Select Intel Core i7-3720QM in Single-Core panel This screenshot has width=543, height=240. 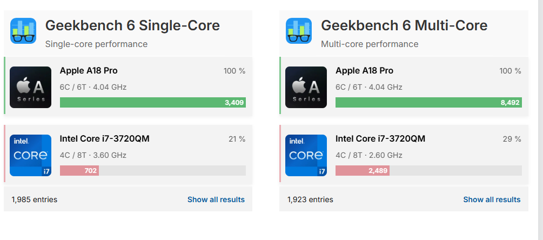click(x=104, y=139)
